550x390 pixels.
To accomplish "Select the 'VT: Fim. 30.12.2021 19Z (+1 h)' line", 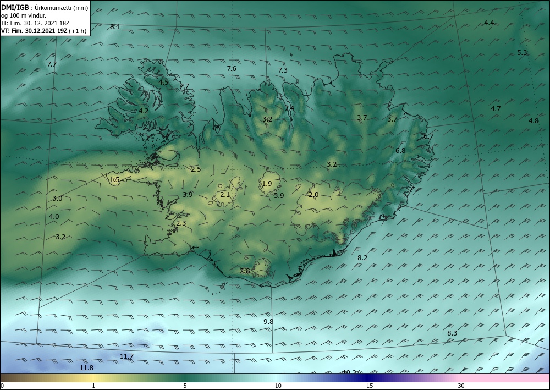I will pyautogui.click(x=43, y=31).
